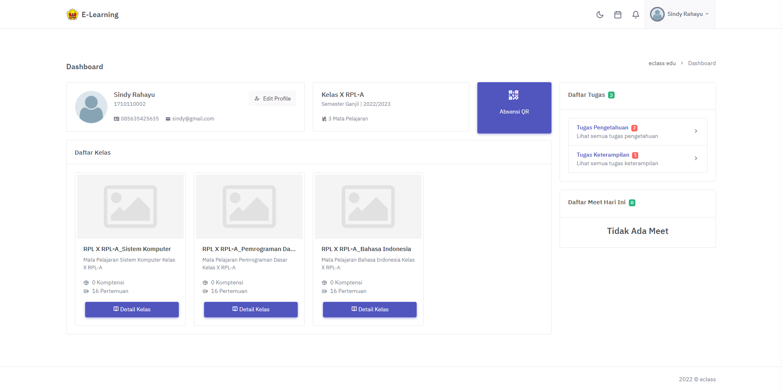Image resolution: width=782 pixels, height=391 pixels.
Task: Go to eclass edu breadcrumb link
Action: [x=662, y=63]
